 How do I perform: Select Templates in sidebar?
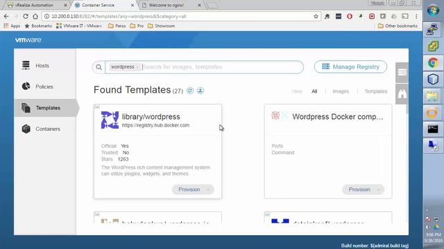(x=48, y=108)
